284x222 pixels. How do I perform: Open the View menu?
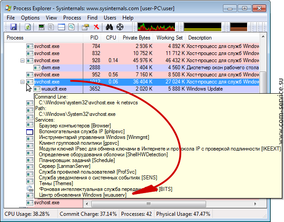51,18
